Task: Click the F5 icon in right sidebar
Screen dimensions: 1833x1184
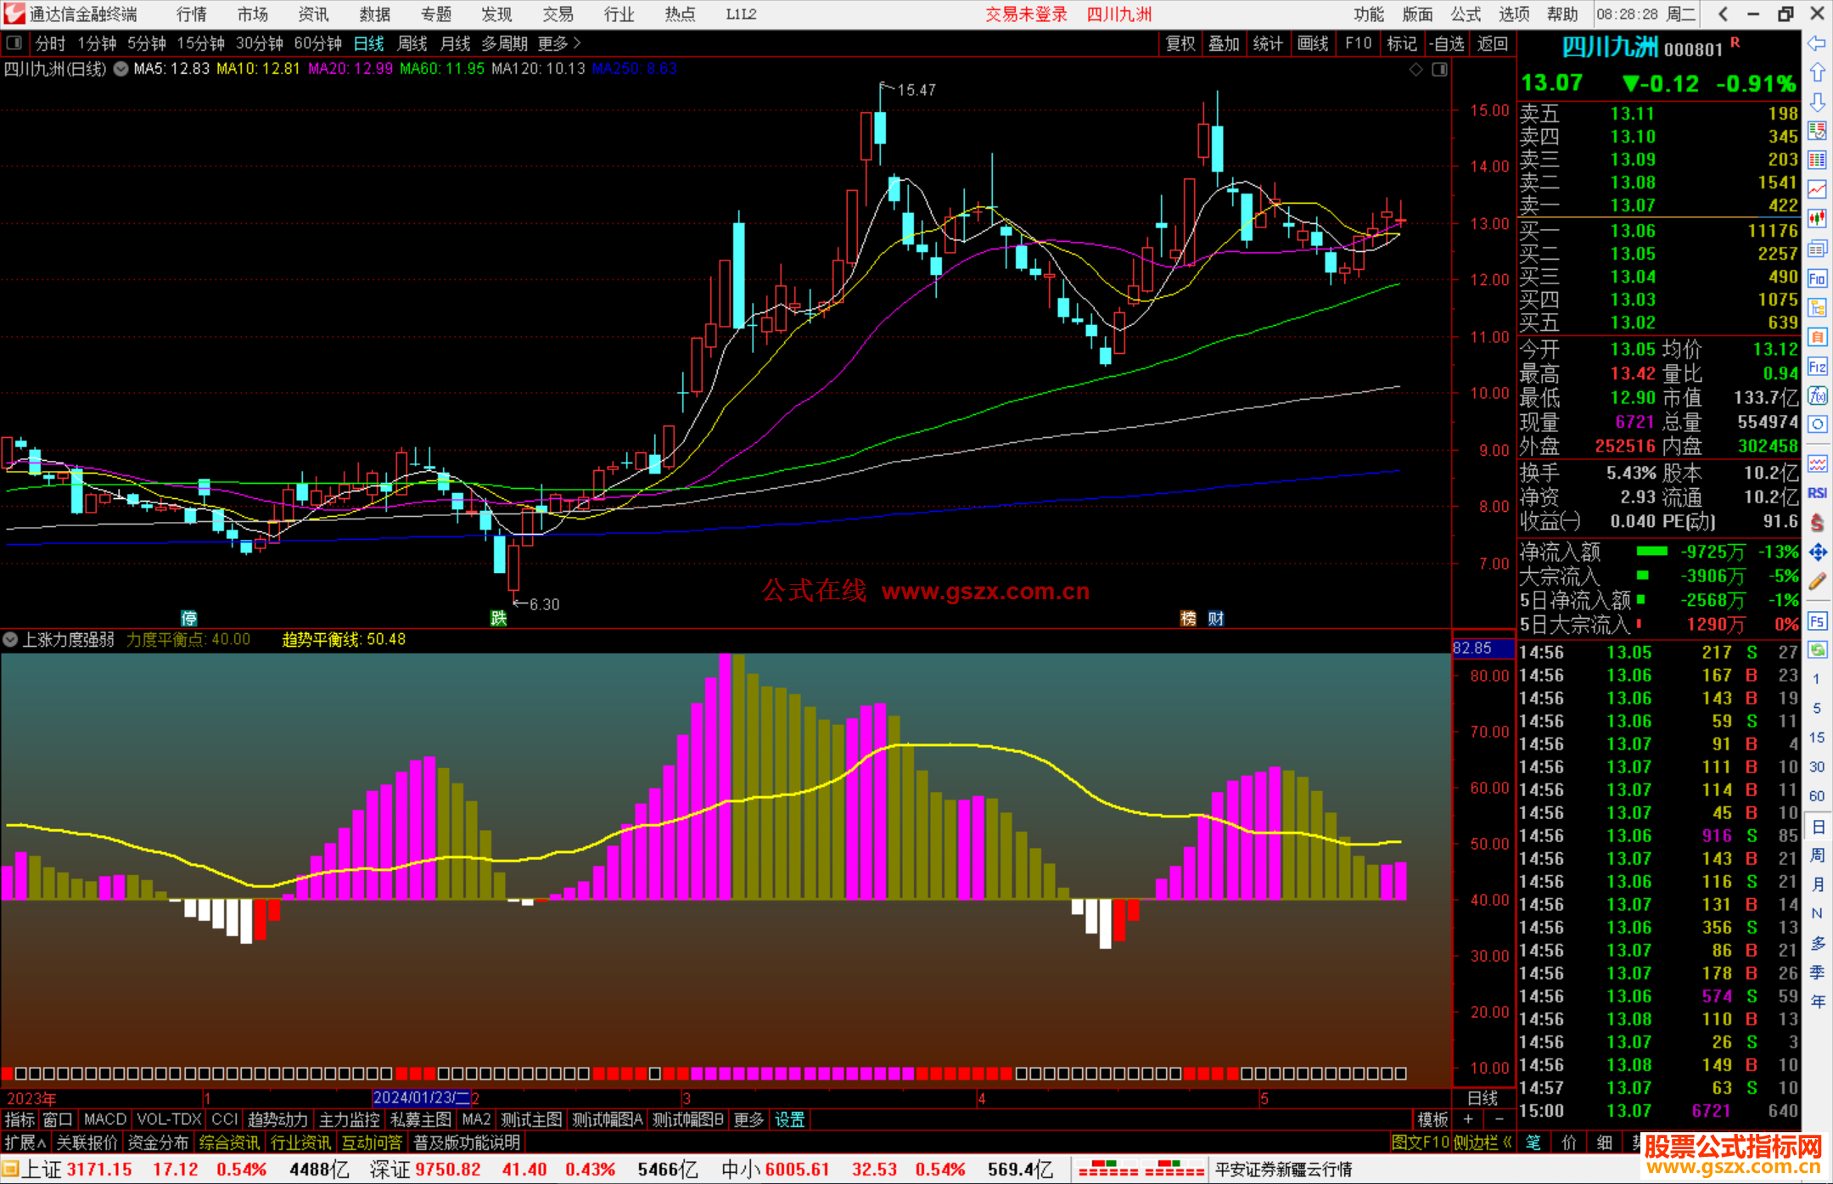Action: coord(1817,621)
